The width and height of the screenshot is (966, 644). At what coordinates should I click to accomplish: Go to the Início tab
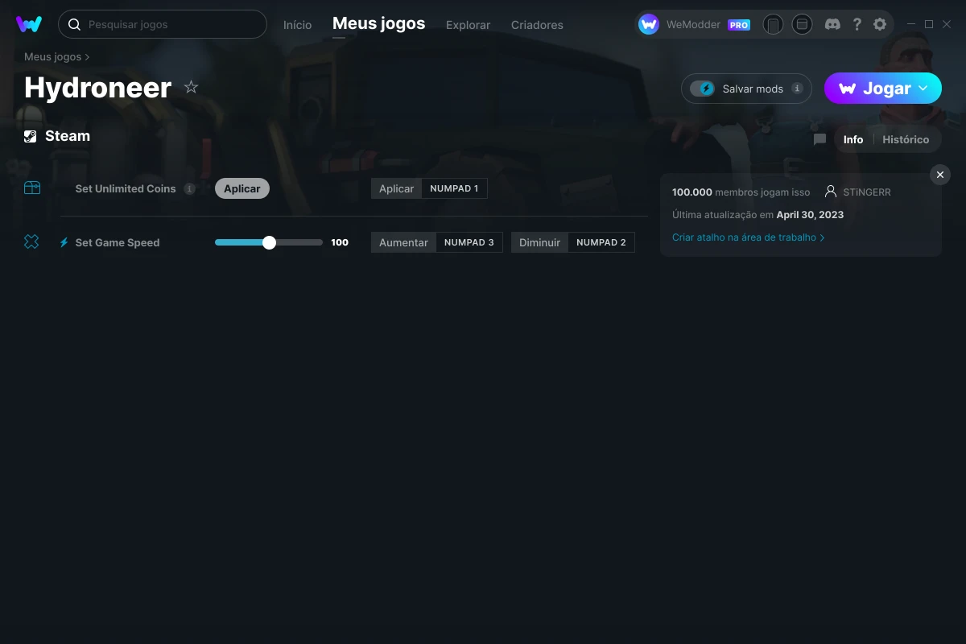297,25
